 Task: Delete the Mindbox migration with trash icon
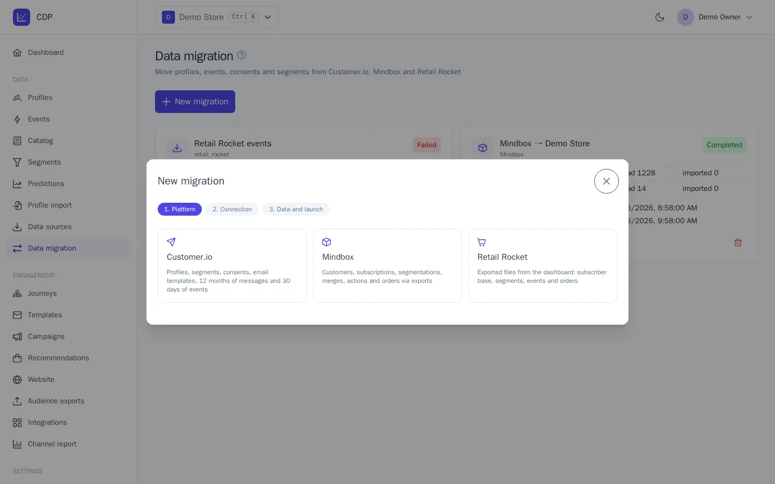[x=738, y=243]
